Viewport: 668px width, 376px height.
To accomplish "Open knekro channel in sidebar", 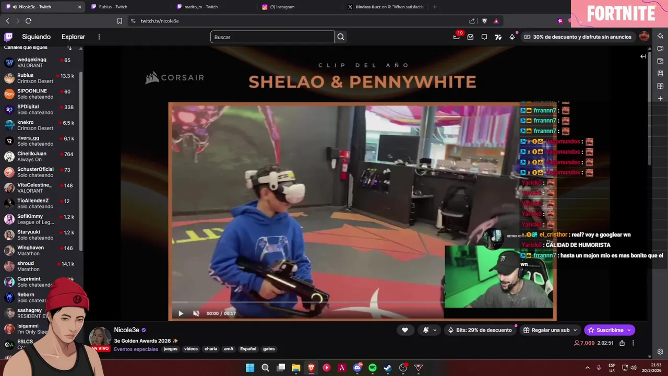I will [x=41, y=125].
